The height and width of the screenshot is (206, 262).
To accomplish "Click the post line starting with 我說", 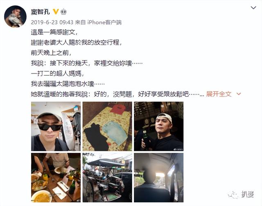I will click(x=87, y=63).
